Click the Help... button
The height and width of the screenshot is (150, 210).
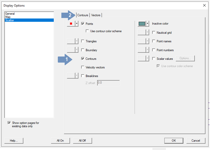[x=14, y=141]
